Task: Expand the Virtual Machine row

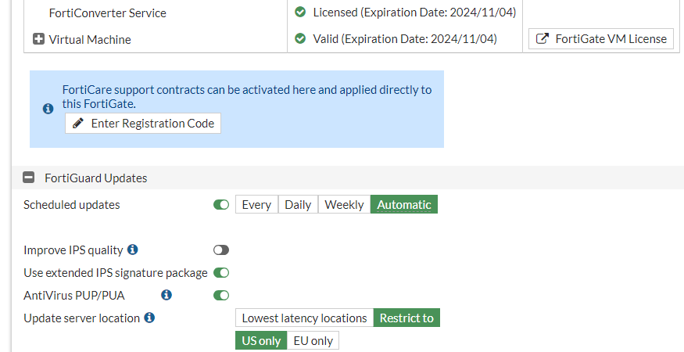Action: pyautogui.click(x=39, y=39)
